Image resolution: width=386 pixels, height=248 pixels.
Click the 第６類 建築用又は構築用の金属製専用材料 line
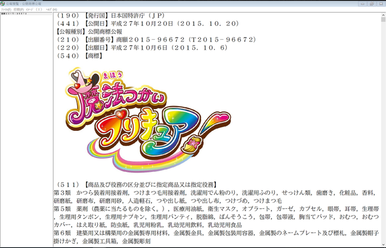pyautogui.click(x=217, y=233)
